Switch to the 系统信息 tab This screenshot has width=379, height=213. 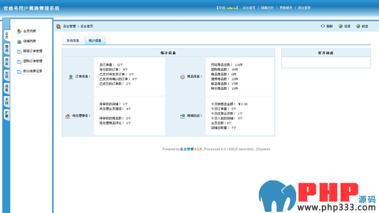pos(73,40)
